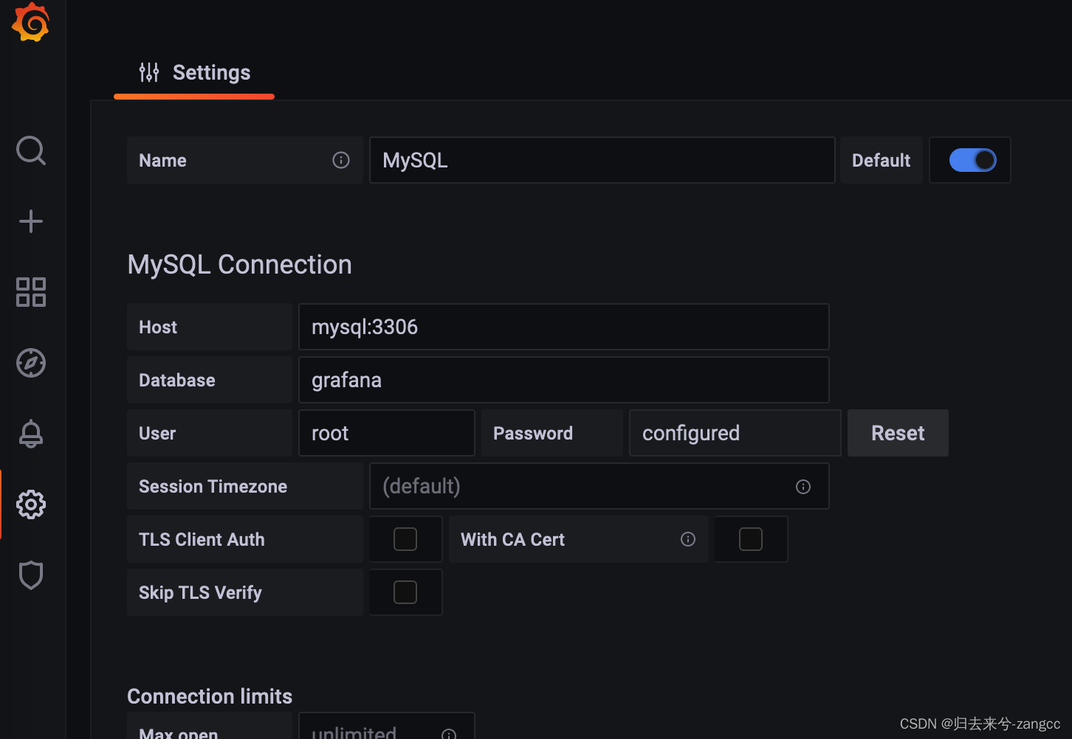The image size is (1072, 739).
Task: Click the Host label
Action: [158, 327]
